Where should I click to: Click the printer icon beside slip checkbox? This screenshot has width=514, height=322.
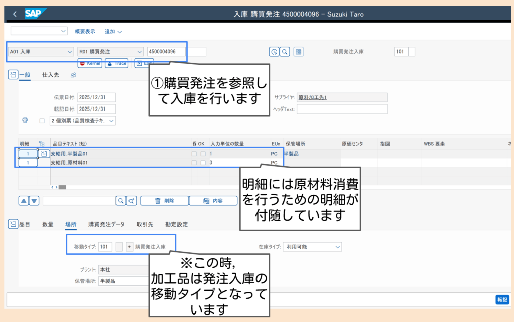coord(25,120)
